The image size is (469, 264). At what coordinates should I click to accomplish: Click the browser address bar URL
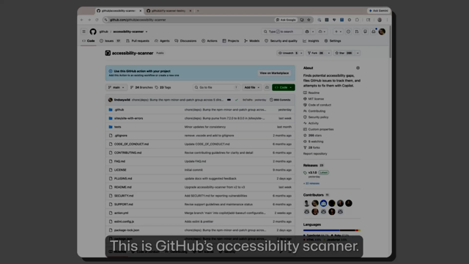tap(138, 20)
